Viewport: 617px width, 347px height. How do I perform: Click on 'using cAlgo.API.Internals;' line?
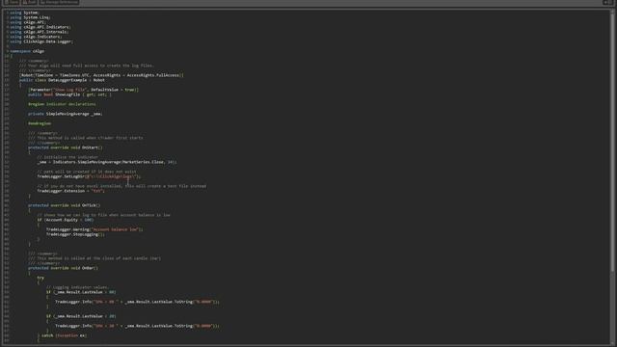(x=39, y=32)
